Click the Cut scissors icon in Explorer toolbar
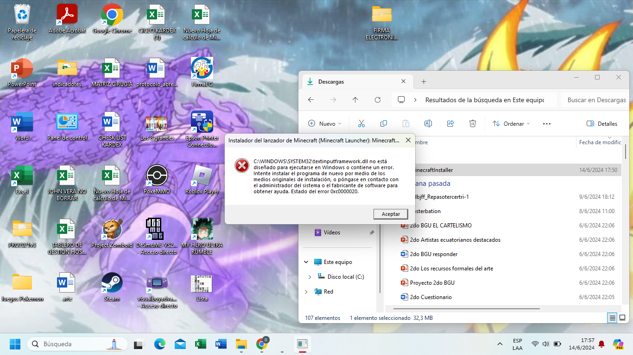Screen dimensions: 633x355 (361, 123)
